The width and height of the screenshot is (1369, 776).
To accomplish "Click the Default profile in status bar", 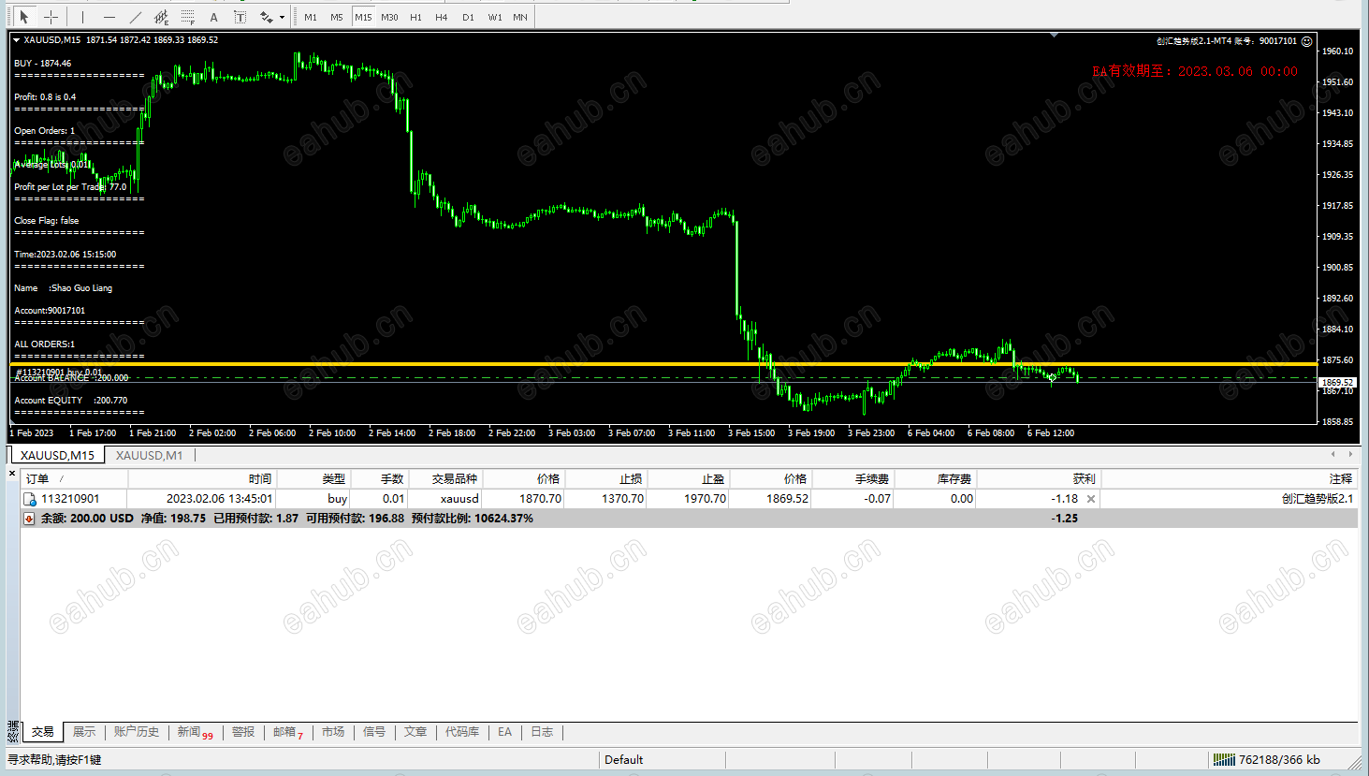I will (624, 760).
